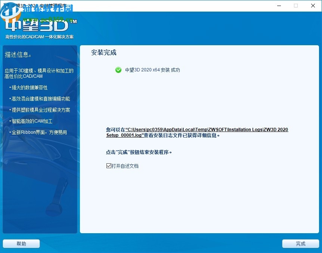Click the 中望3D 2020 x64 安装成功 message
322x253 pixels.
tap(152, 70)
